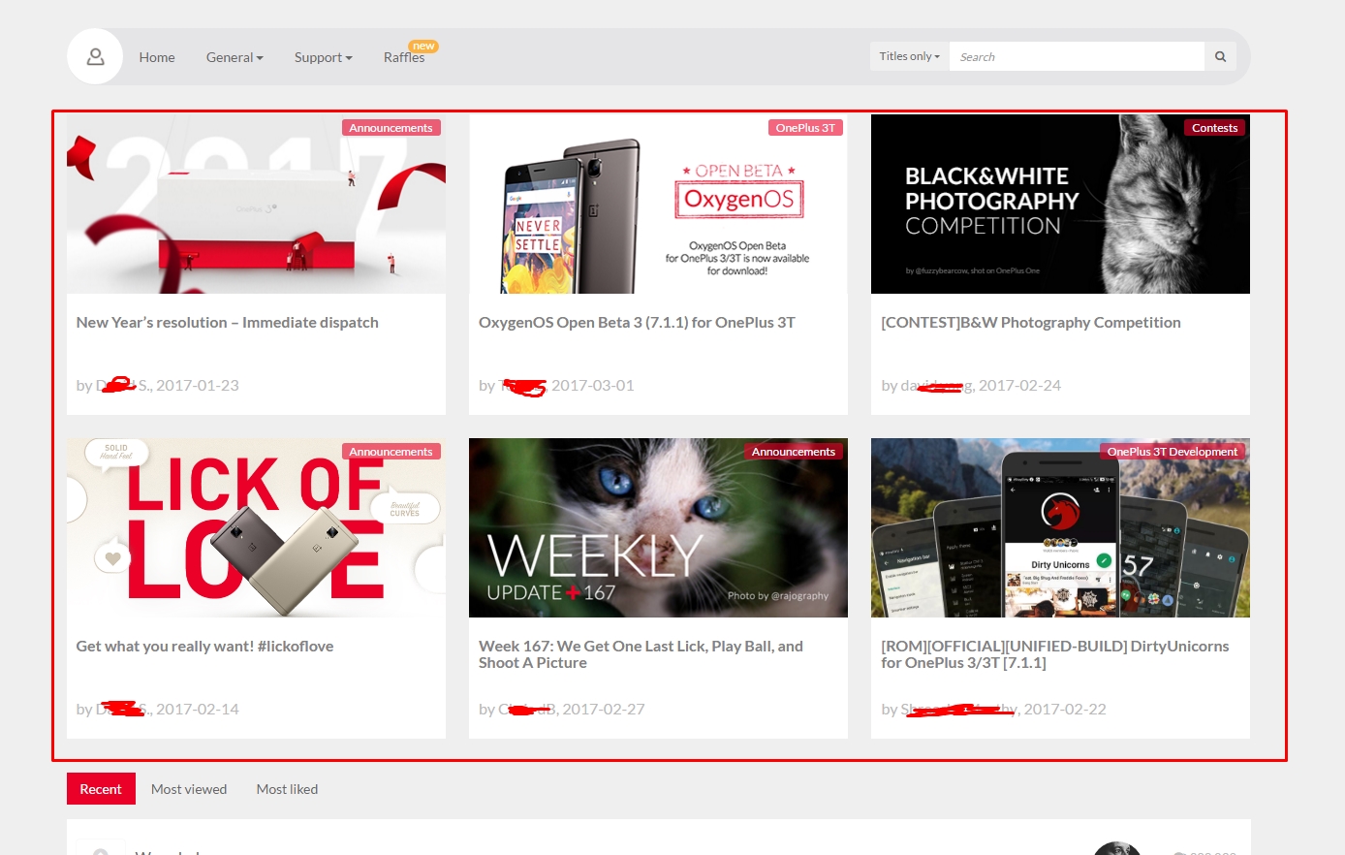Screen dimensions: 1345x855
Task: Open the Raffles section
Action: (x=404, y=57)
